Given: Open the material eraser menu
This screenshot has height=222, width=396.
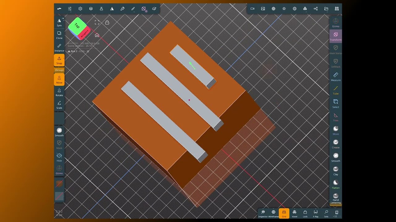Looking at the screenshot, I should click(x=154, y=9).
